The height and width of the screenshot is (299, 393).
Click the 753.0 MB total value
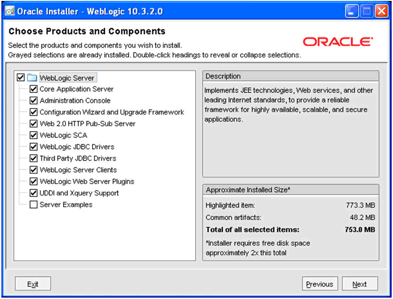[x=360, y=229]
